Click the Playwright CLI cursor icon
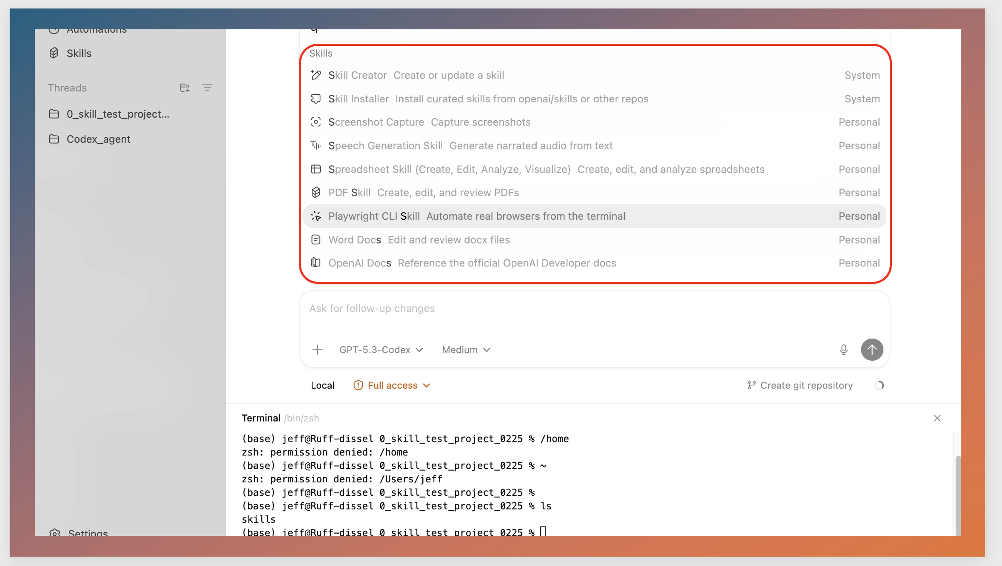1002x566 pixels. point(316,216)
